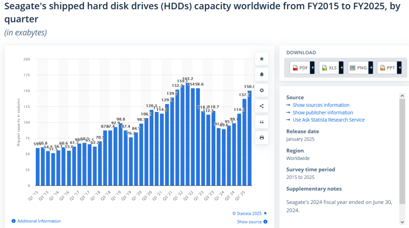This screenshot has height=228, width=409.
Task: Click the 'Worldwide' region value
Action: point(298,158)
